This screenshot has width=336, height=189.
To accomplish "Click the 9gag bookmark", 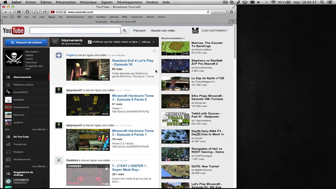I will [51, 17].
